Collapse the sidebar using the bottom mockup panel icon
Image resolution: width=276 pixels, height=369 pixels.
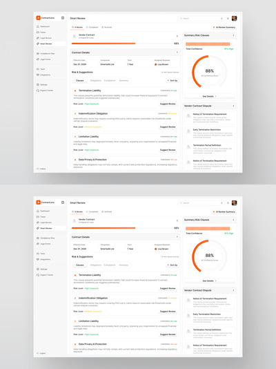[63, 202]
